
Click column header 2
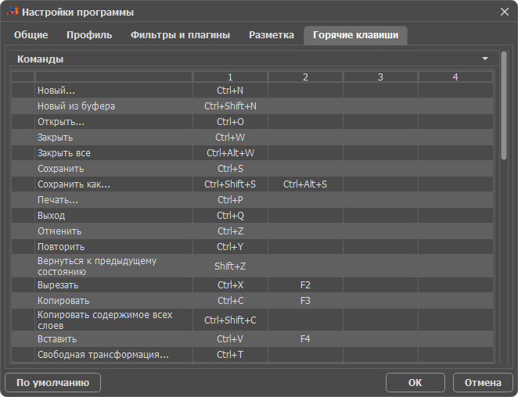coord(305,77)
